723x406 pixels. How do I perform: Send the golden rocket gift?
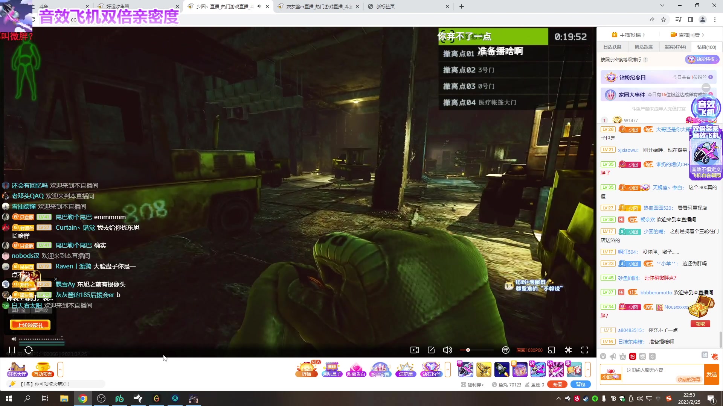point(484,369)
